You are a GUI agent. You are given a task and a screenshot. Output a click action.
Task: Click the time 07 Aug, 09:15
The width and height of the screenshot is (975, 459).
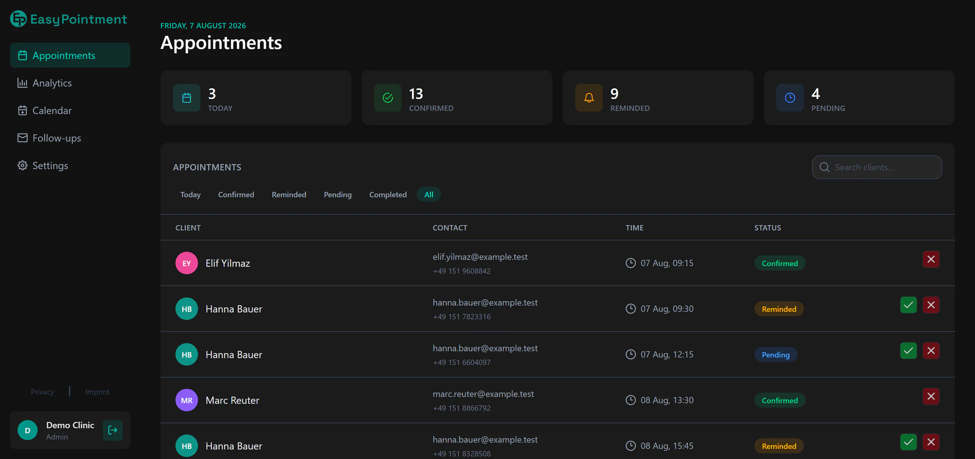tap(667, 263)
